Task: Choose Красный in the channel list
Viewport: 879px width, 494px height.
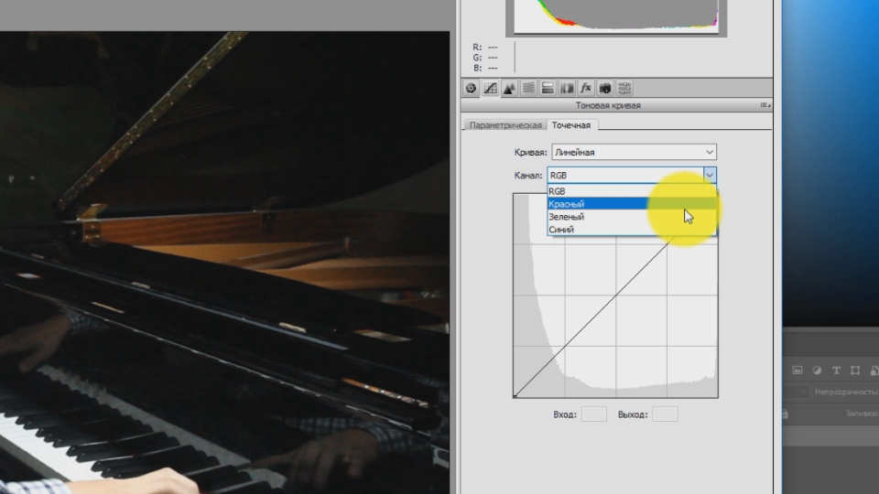Action: (632, 204)
